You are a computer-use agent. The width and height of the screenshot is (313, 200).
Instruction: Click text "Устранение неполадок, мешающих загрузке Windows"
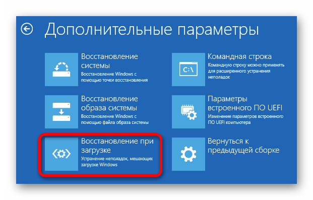117,162
